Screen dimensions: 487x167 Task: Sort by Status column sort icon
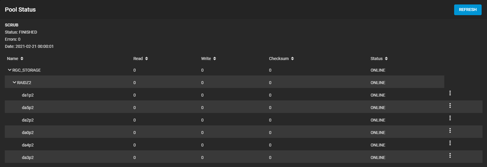click(386, 59)
